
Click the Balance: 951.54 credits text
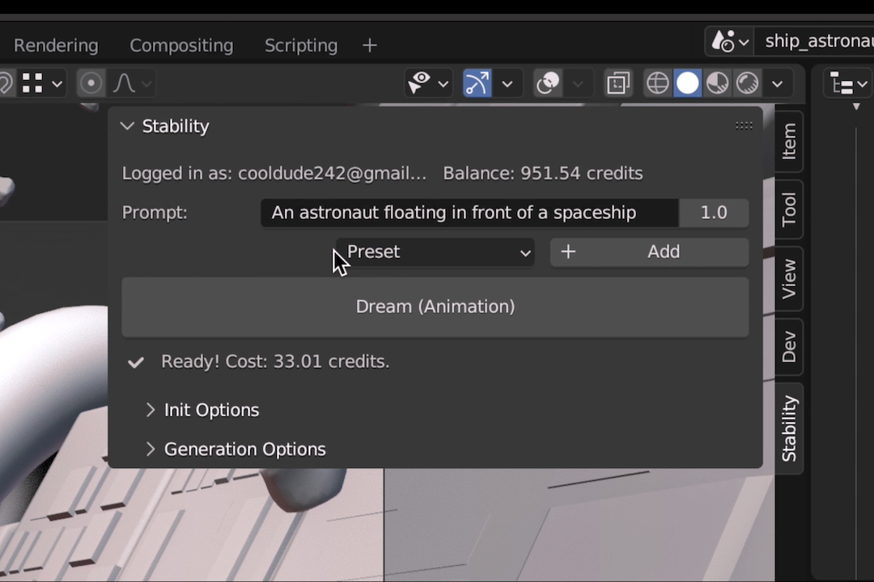(543, 173)
